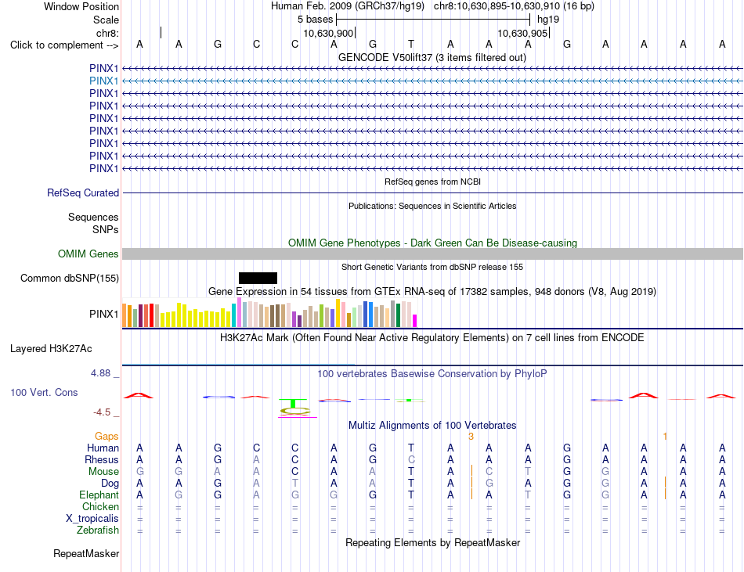Viewport: 744px width, 572px height.
Task: Click the GTEx 'Gene Expression in 54 tissues' title
Action: (432, 291)
